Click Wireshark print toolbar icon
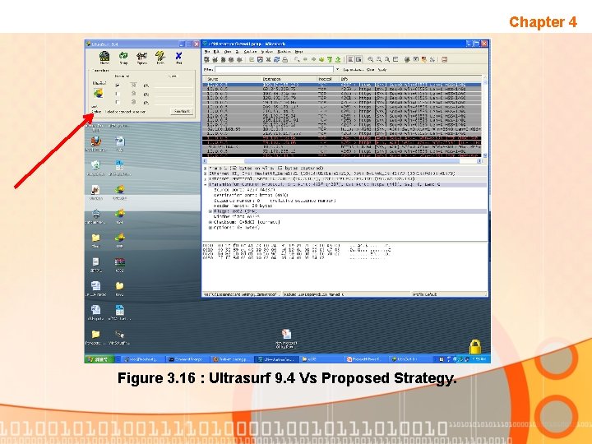Screen dimensions: 592x444 point(285,60)
